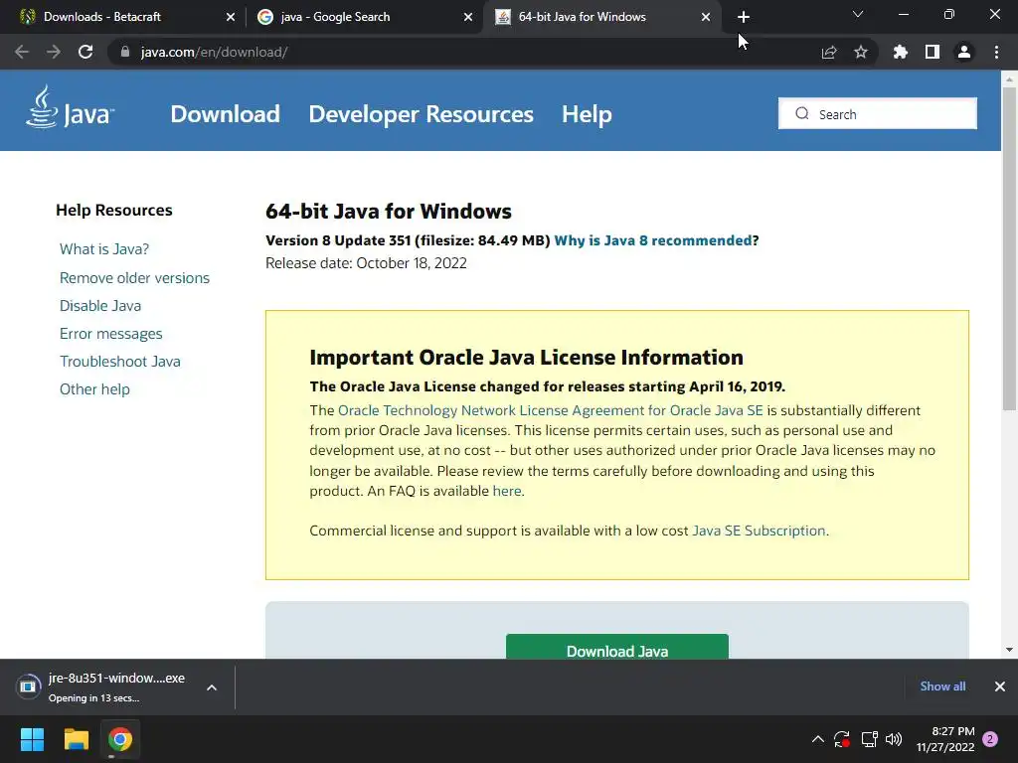Click the browser forward arrow
Viewport: 1018px width, 763px height.
click(54, 52)
